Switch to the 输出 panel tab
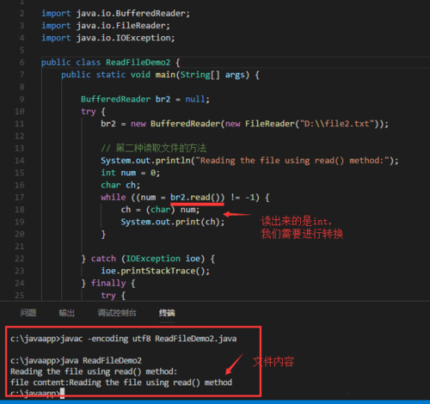Screen dimensions: 430x404 (x=66, y=313)
